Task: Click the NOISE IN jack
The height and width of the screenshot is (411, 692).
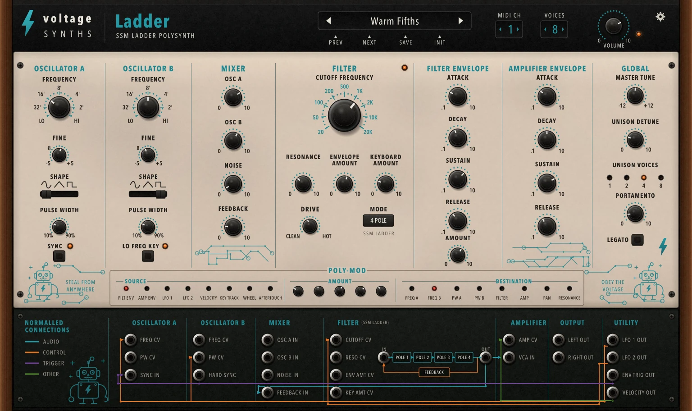Action: (x=268, y=375)
